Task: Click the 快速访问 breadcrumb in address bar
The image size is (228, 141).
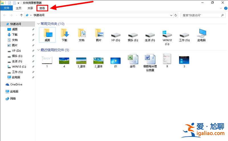Action: pos(39,15)
